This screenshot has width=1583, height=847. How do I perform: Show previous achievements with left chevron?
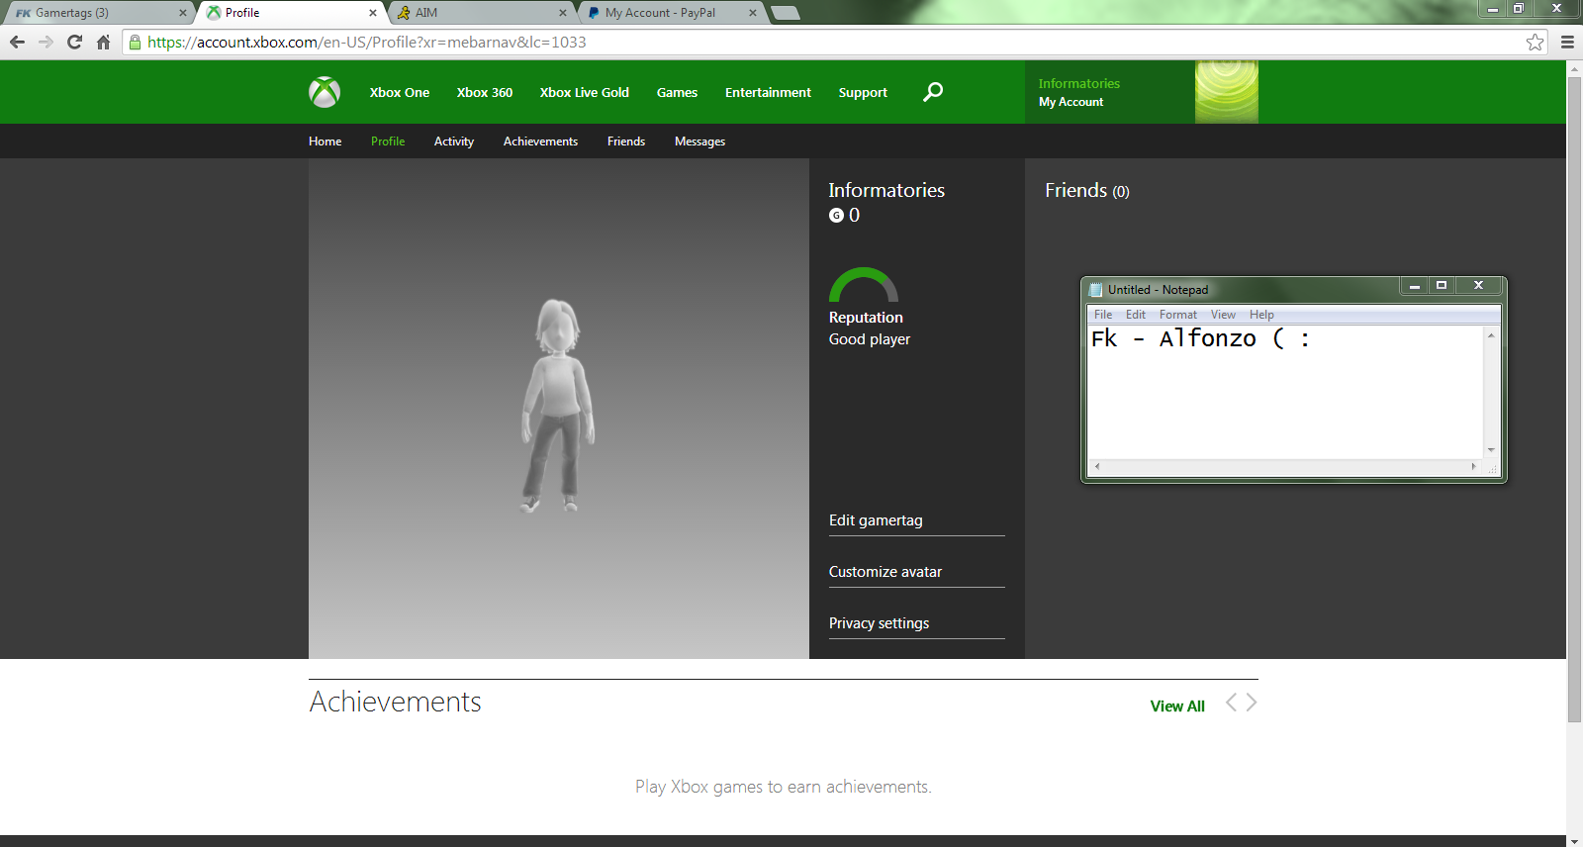point(1231,703)
